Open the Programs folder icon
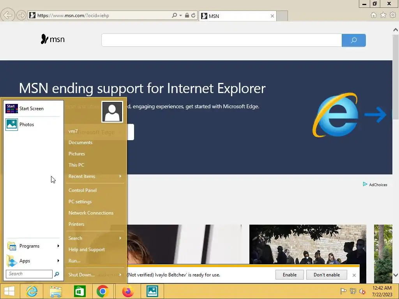The height and width of the screenshot is (299, 399). [x=12, y=246]
